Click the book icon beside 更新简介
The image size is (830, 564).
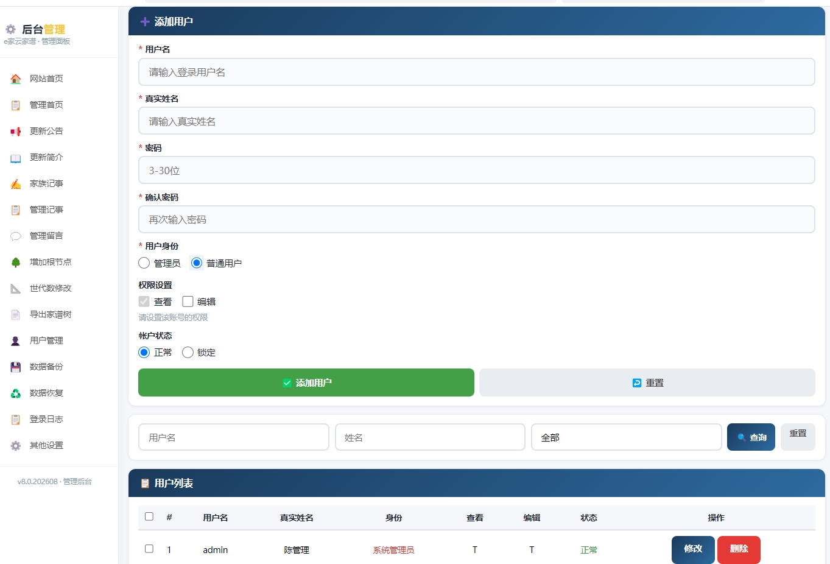[16, 157]
